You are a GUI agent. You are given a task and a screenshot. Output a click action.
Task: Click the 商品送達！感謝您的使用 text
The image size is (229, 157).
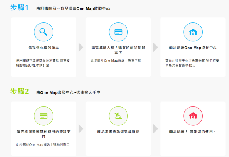(x=192, y=132)
